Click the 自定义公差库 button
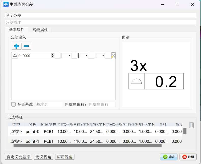The width and height of the screenshot is (201, 164). pos(19,157)
